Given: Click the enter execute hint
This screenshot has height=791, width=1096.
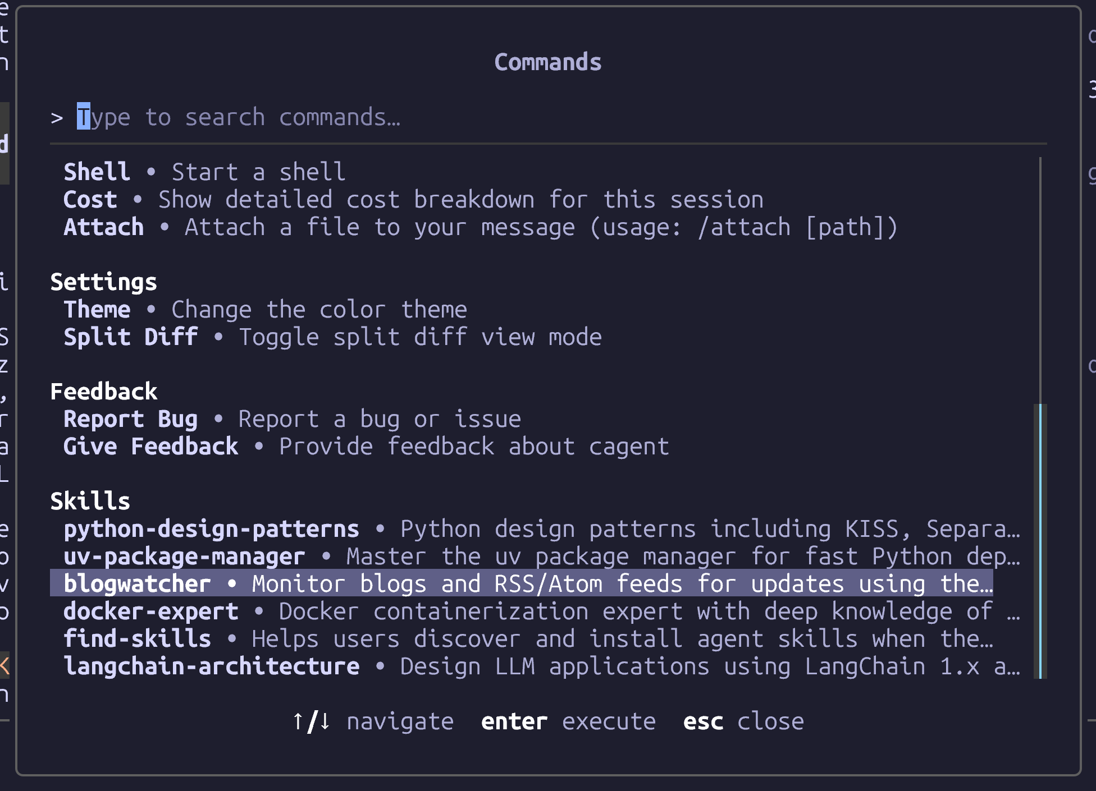Looking at the screenshot, I should click(568, 721).
